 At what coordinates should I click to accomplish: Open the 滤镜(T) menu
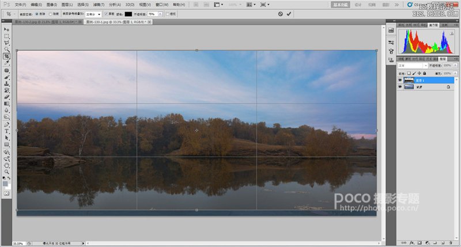[99, 5]
